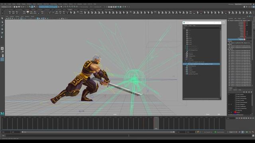Open the menu set dropdown

[6, 7]
